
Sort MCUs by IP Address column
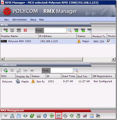click(x=57, y=36)
